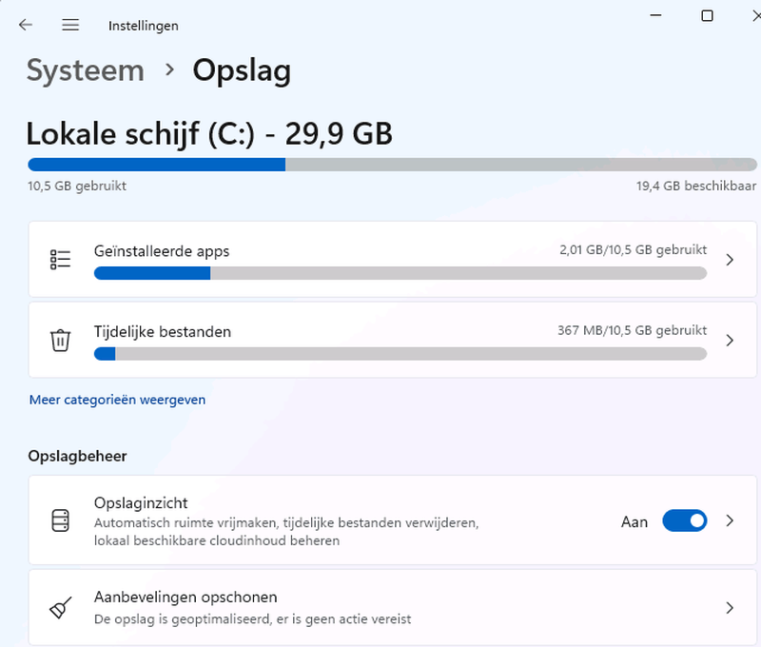Open the hamburger navigation menu

70,25
